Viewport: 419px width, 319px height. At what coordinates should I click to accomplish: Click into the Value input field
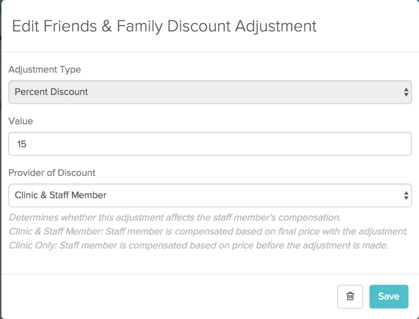(210, 144)
